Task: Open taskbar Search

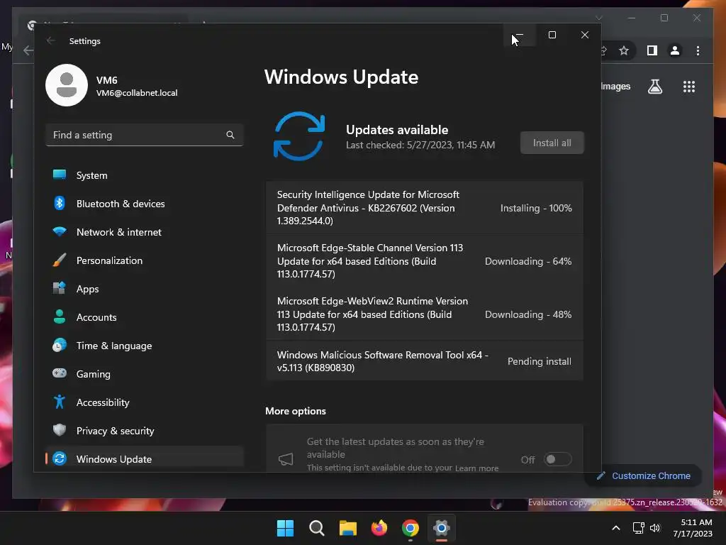Action: coord(317,528)
